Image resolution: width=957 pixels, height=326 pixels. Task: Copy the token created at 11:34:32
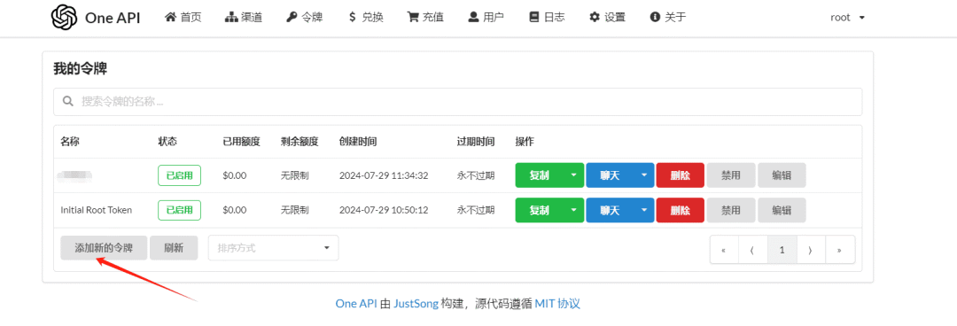coord(540,175)
